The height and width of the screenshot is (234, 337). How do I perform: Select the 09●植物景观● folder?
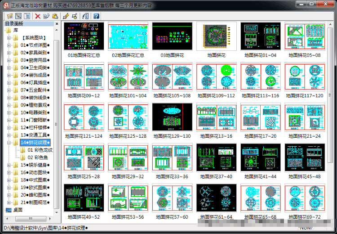(35, 105)
